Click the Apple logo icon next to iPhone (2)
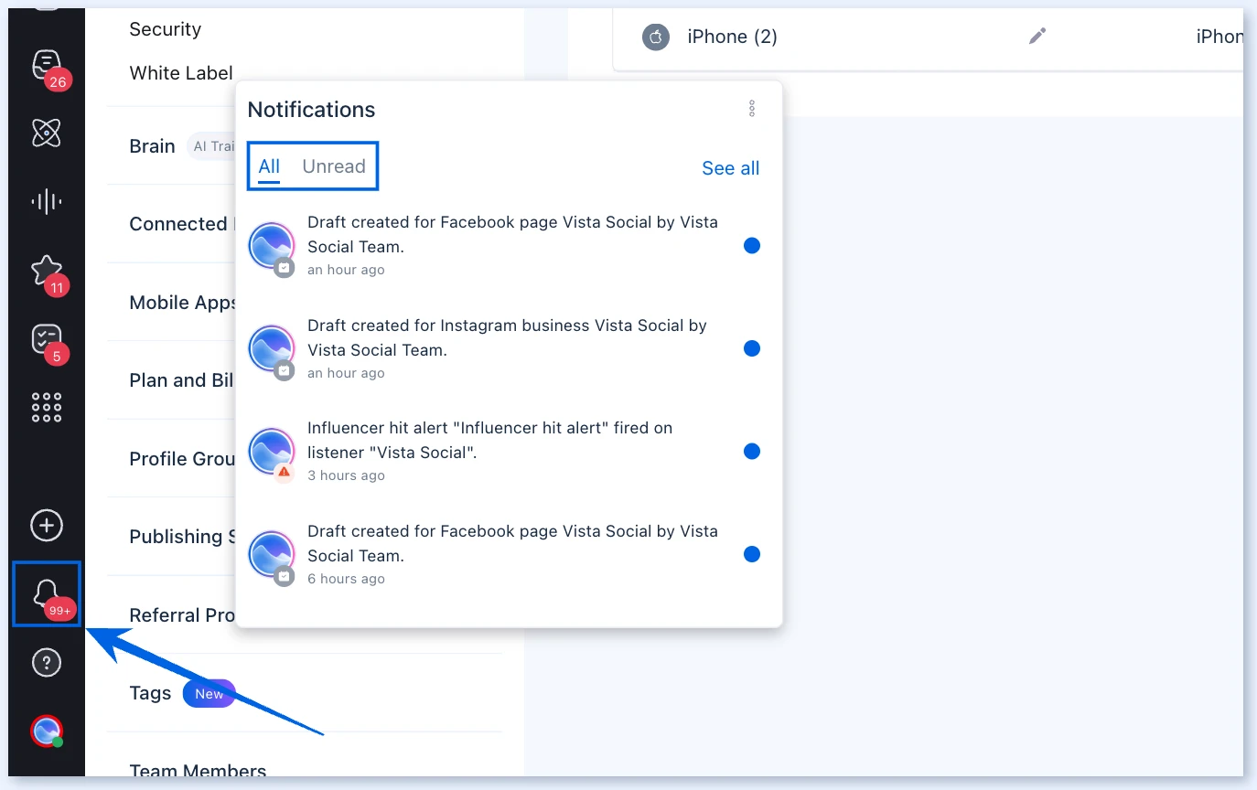The width and height of the screenshot is (1257, 790). pos(656,37)
